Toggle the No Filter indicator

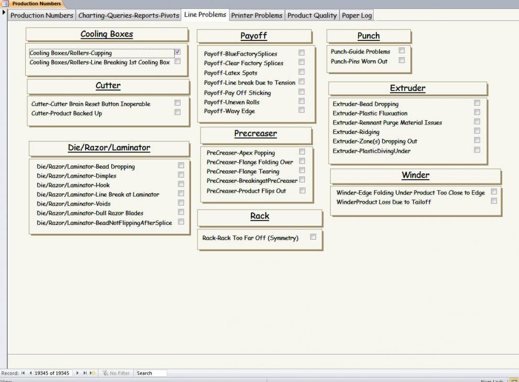click(116, 373)
